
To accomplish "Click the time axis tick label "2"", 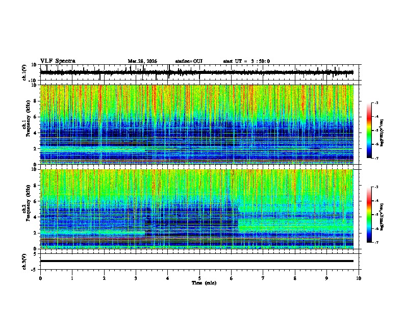I will click(104, 278).
